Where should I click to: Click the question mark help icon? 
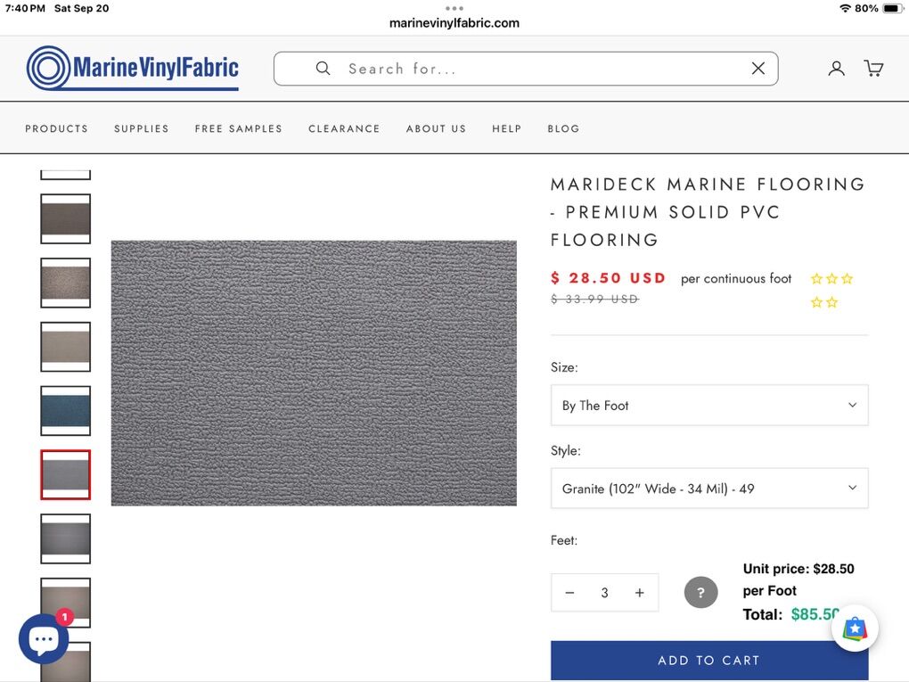coord(700,592)
